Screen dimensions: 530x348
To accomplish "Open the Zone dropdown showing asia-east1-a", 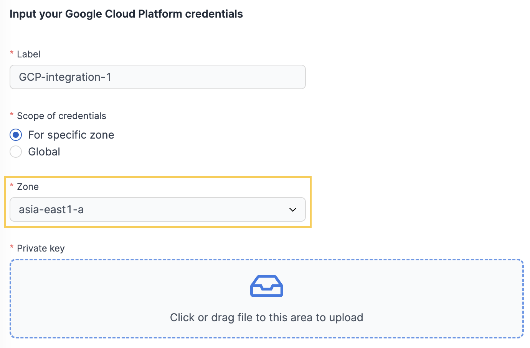I will tap(157, 209).
